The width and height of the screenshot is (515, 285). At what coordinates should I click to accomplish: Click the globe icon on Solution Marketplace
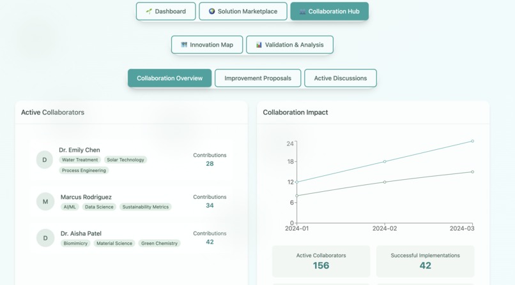click(x=212, y=11)
